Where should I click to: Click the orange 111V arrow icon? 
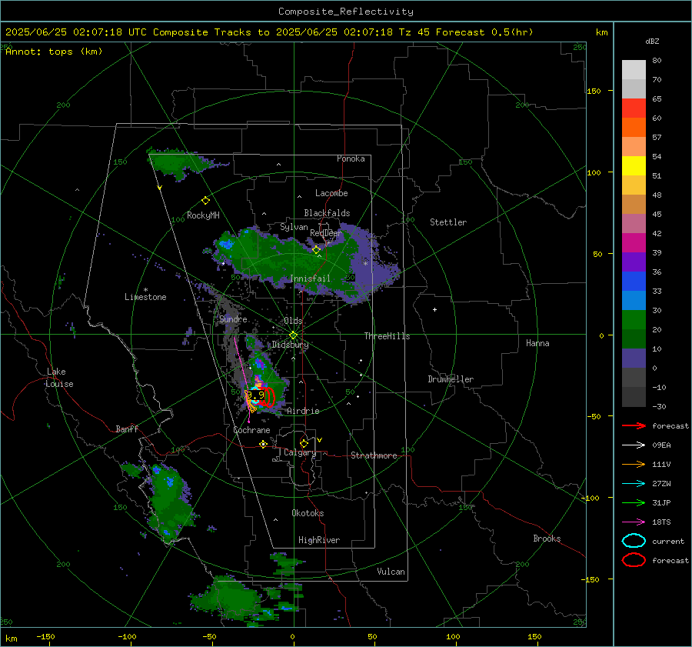click(x=634, y=464)
